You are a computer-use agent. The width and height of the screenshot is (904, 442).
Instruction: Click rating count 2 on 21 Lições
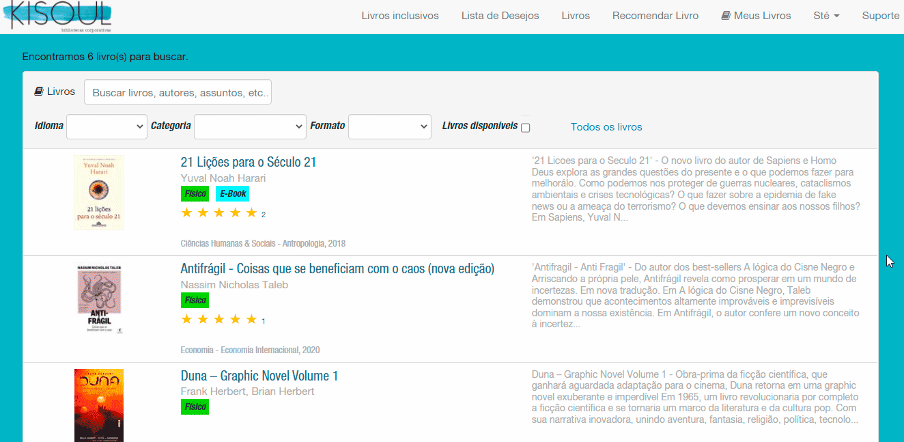coord(264,215)
